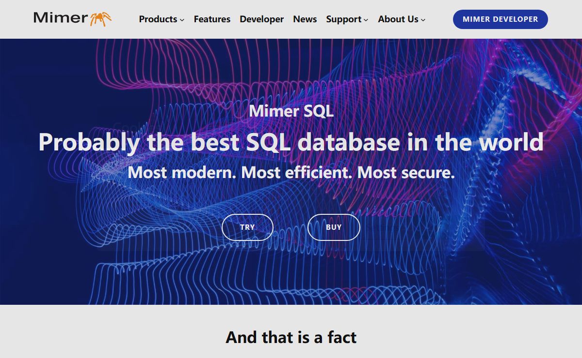Open the Developer page
Image resolution: width=582 pixels, height=358 pixels.
click(261, 19)
